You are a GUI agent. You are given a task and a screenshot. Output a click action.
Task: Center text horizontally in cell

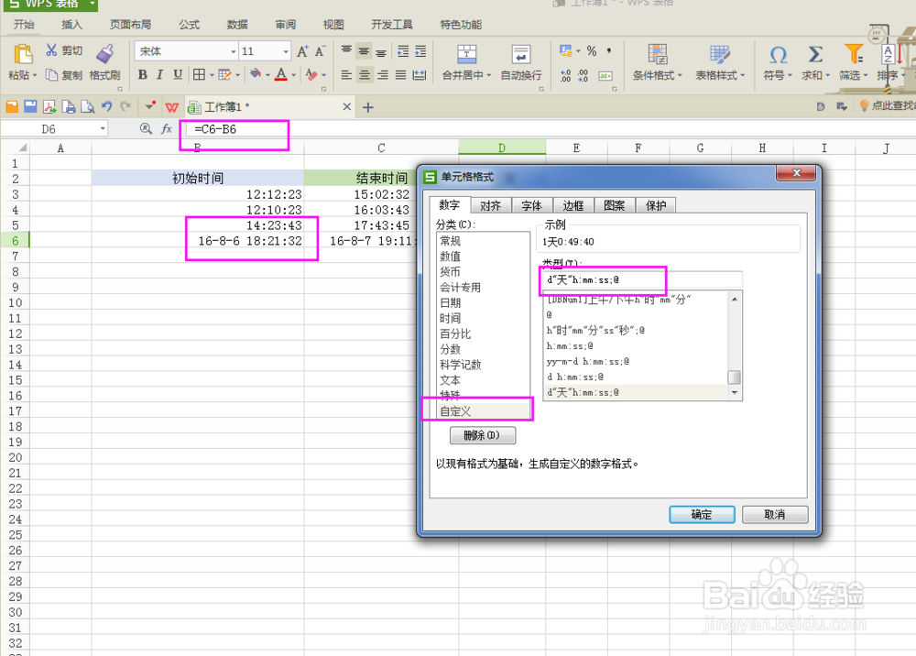365,75
